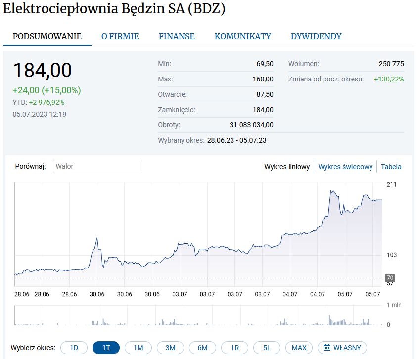
Task: Switch chart to 1R period
Action: [234, 348]
